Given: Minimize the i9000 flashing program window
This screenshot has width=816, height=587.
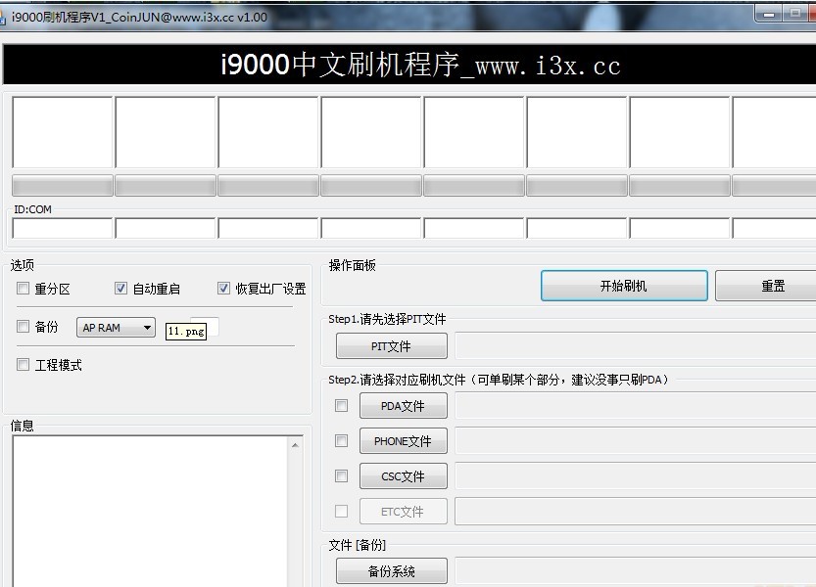Looking at the screenshot, I should pos(769,14).
